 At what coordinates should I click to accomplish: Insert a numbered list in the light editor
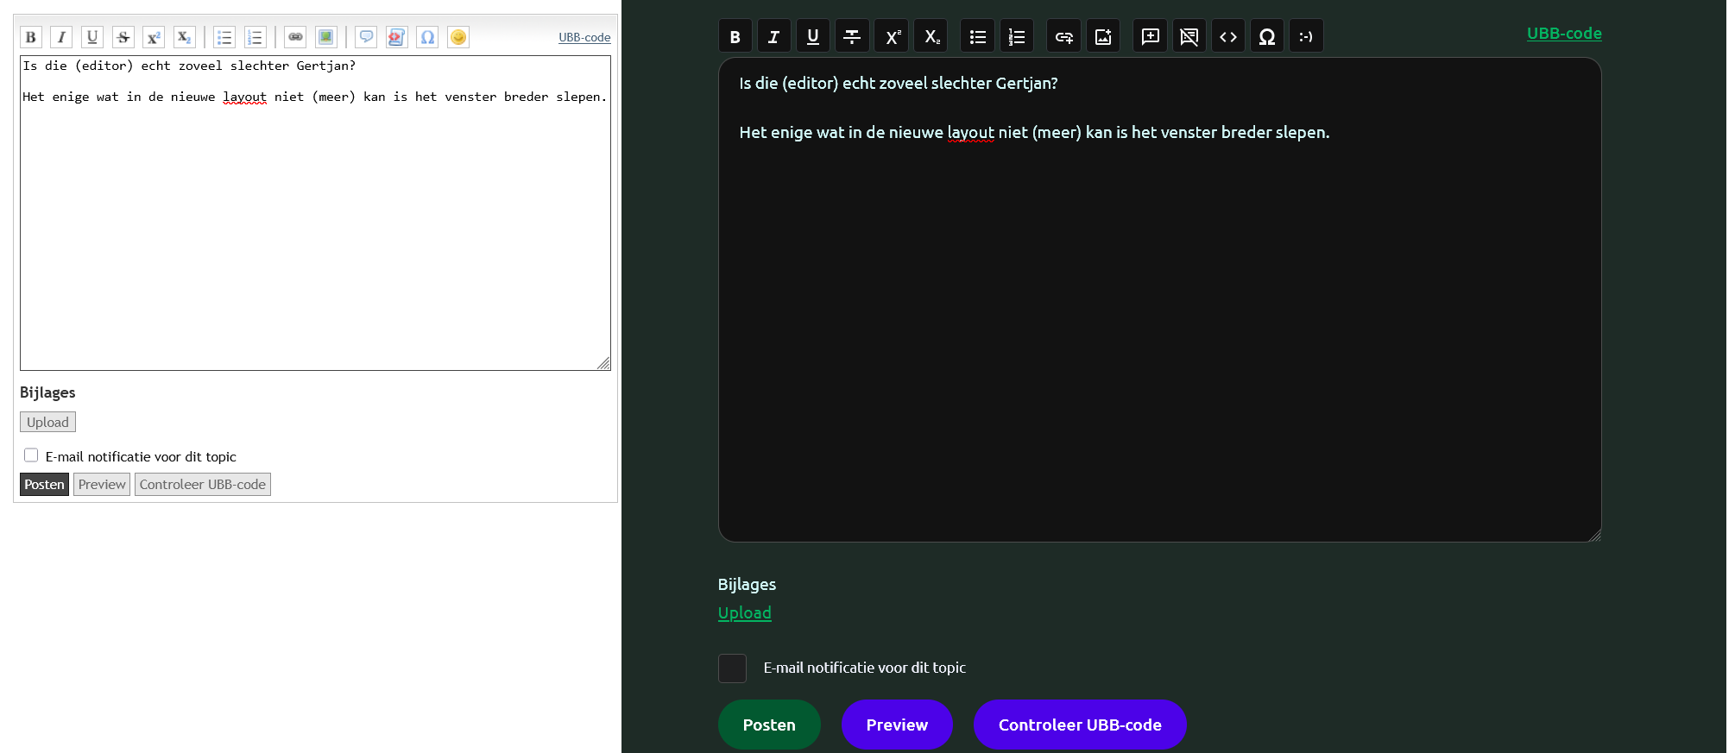[255, 37]
